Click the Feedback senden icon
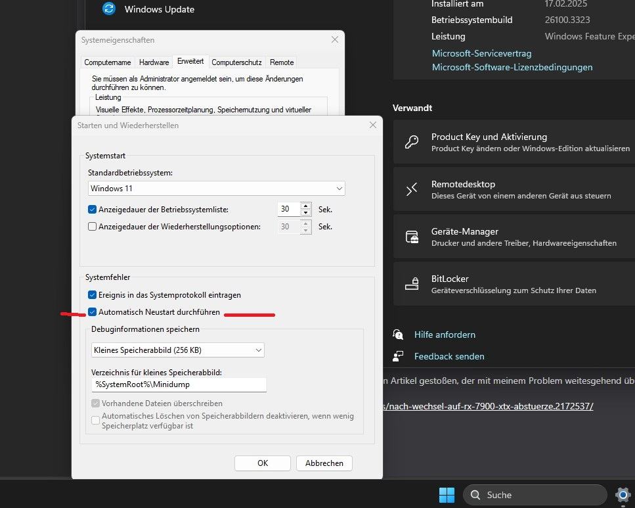This screenshot has width=635, height=508. point(398,356)
